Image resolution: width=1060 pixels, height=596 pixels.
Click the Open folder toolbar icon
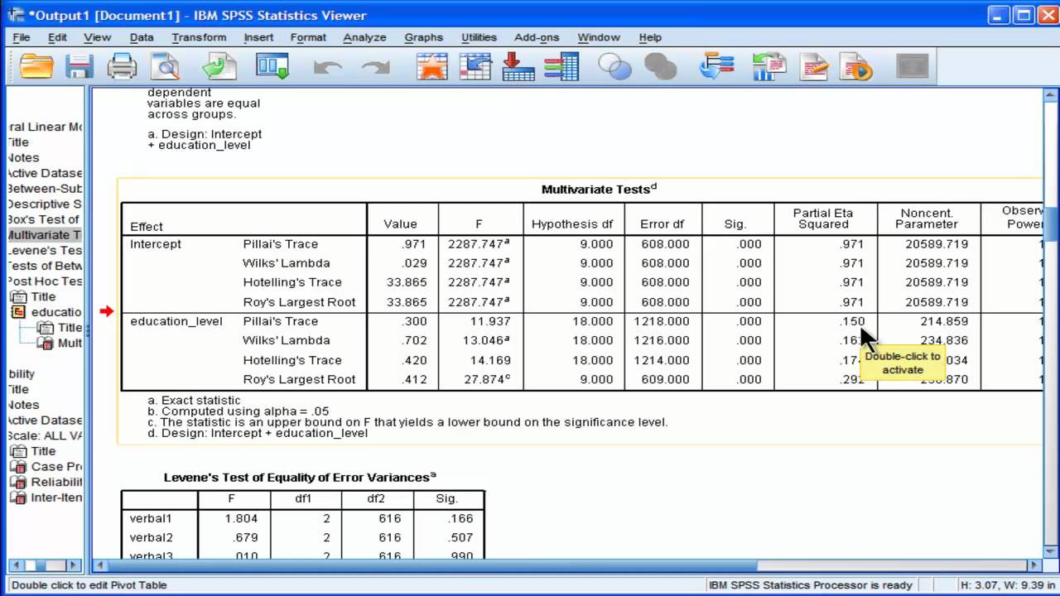coord(36,66)
